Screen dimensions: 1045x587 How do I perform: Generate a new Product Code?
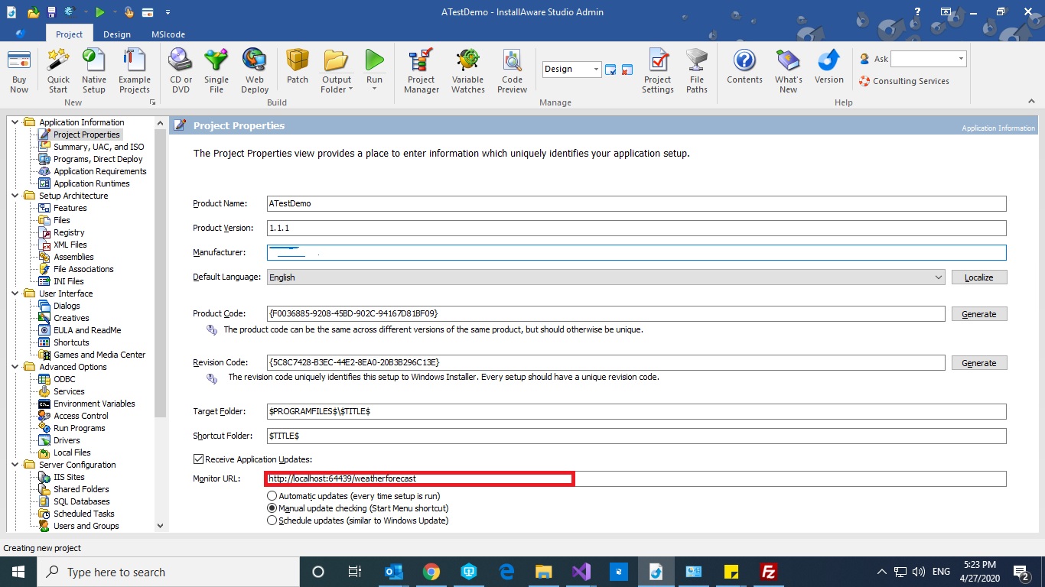click(x=979, y=314)
